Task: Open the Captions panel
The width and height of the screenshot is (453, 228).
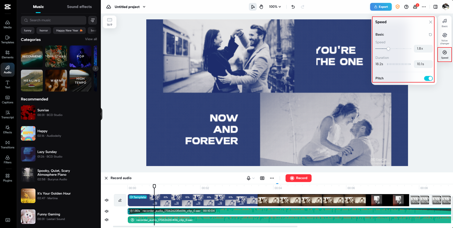Action: [7, 100]
